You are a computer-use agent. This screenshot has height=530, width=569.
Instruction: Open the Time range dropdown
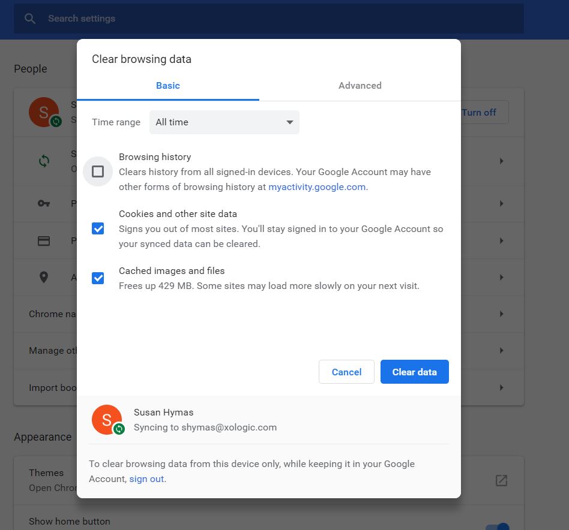pyautogui.click(x=224, y=122)
